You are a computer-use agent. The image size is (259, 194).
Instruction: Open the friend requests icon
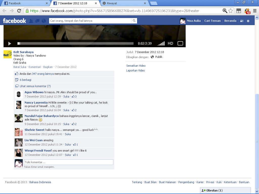tap(31, 21)
